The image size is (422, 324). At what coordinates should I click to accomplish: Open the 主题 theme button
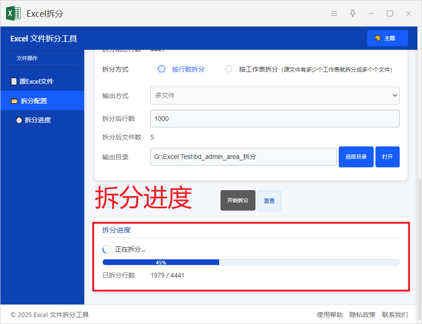point(387,38)
